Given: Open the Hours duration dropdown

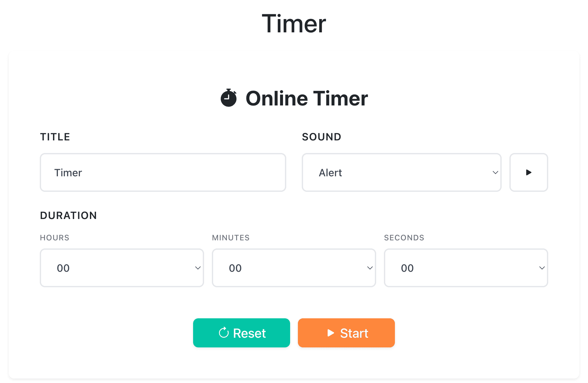Looking at the screenshot, I should click(122, 268).
